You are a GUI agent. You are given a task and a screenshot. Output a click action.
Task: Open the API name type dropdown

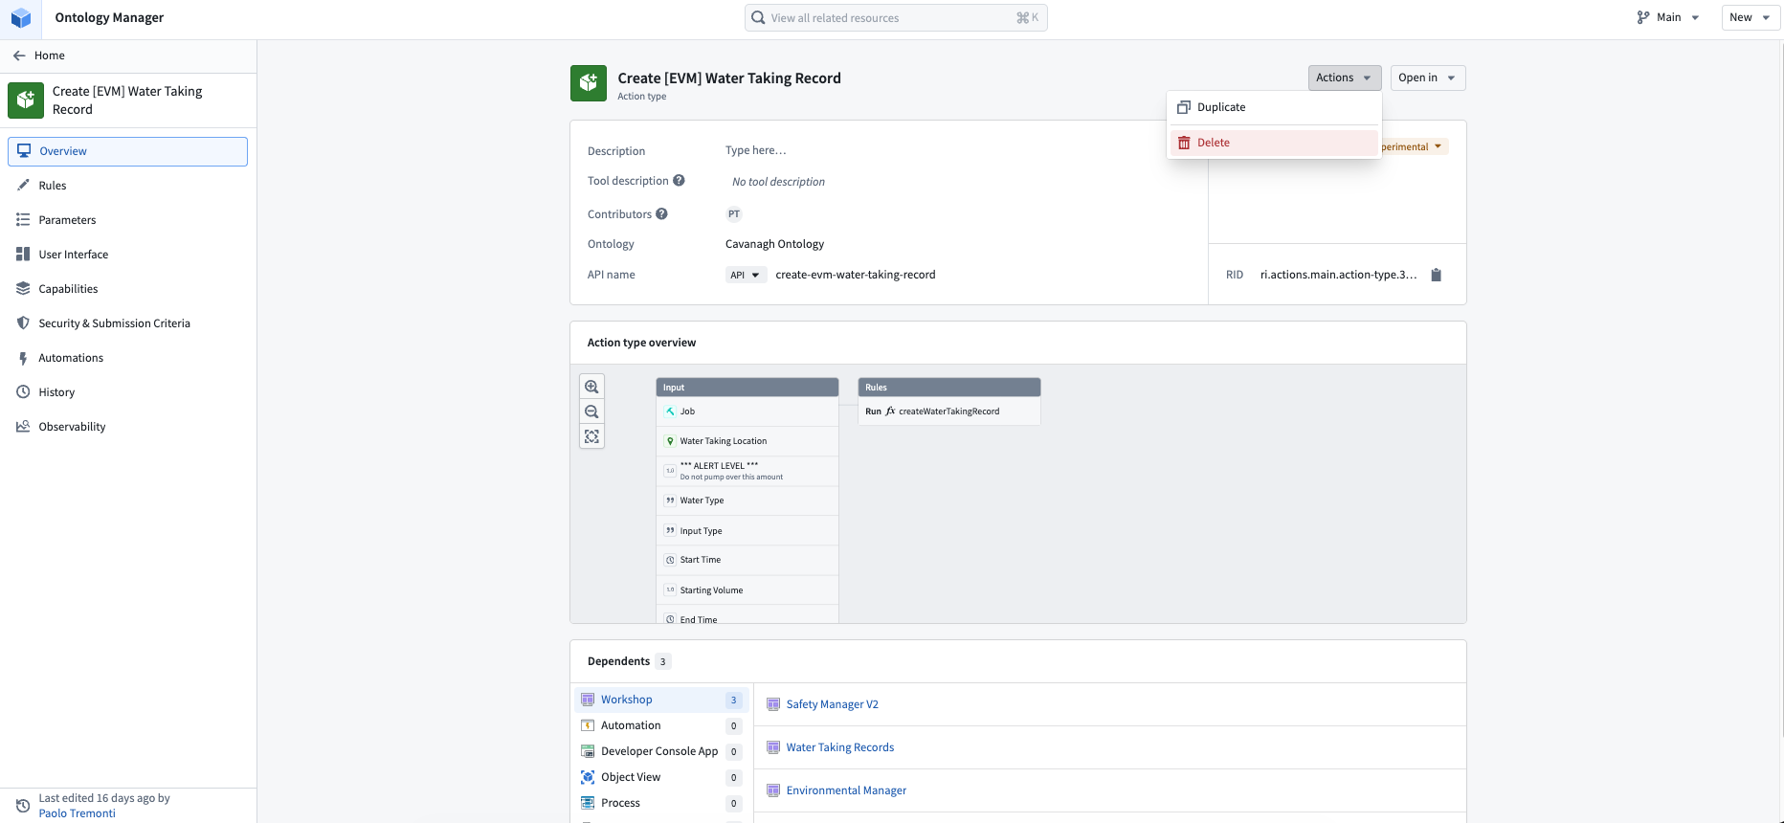coord(746,275)
